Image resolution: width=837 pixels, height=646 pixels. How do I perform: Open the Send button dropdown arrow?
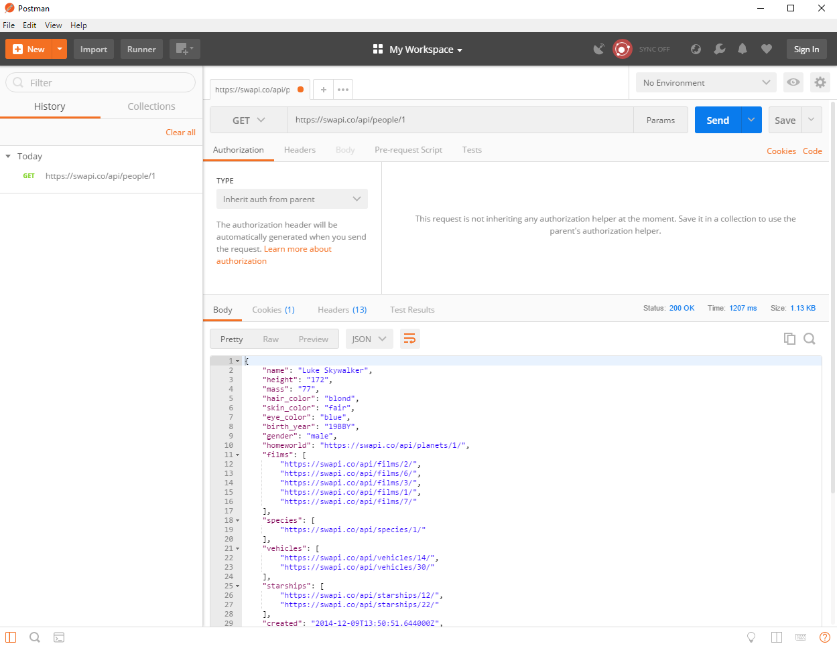pyautogui.click(x=751, y=120)
